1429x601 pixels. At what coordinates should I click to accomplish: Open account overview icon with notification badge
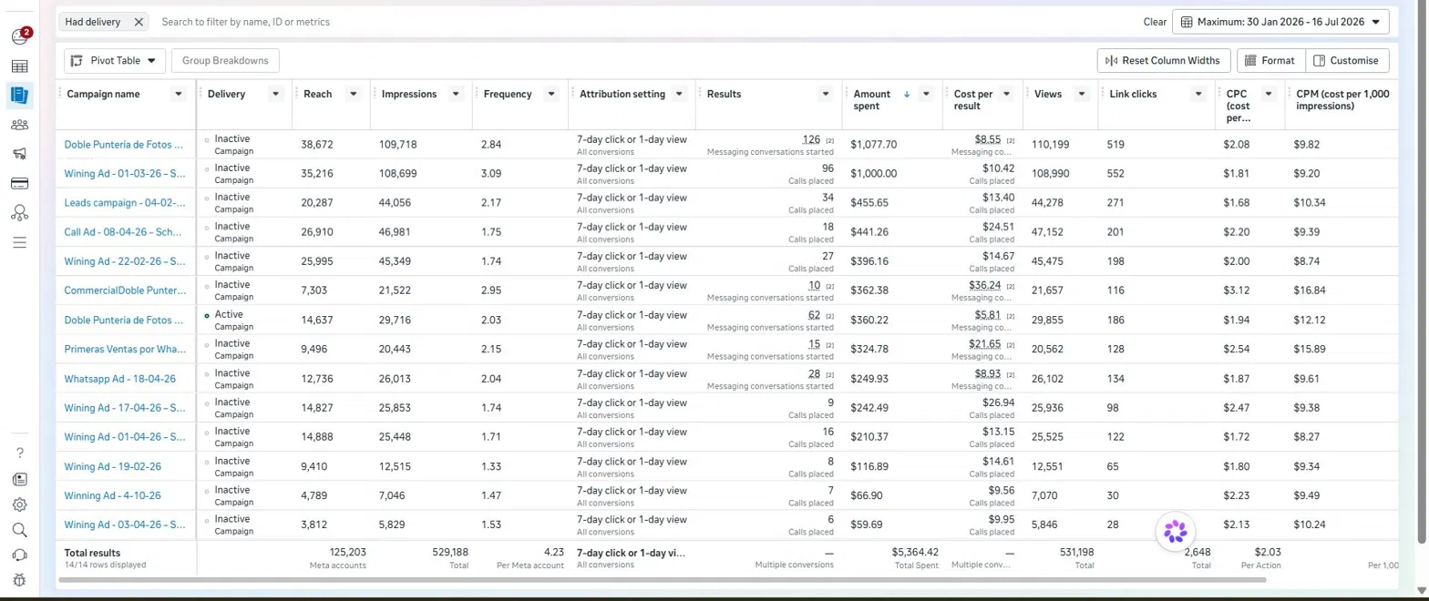pos(20,36)
